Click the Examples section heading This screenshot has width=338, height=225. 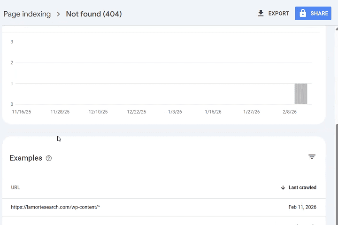26,158
